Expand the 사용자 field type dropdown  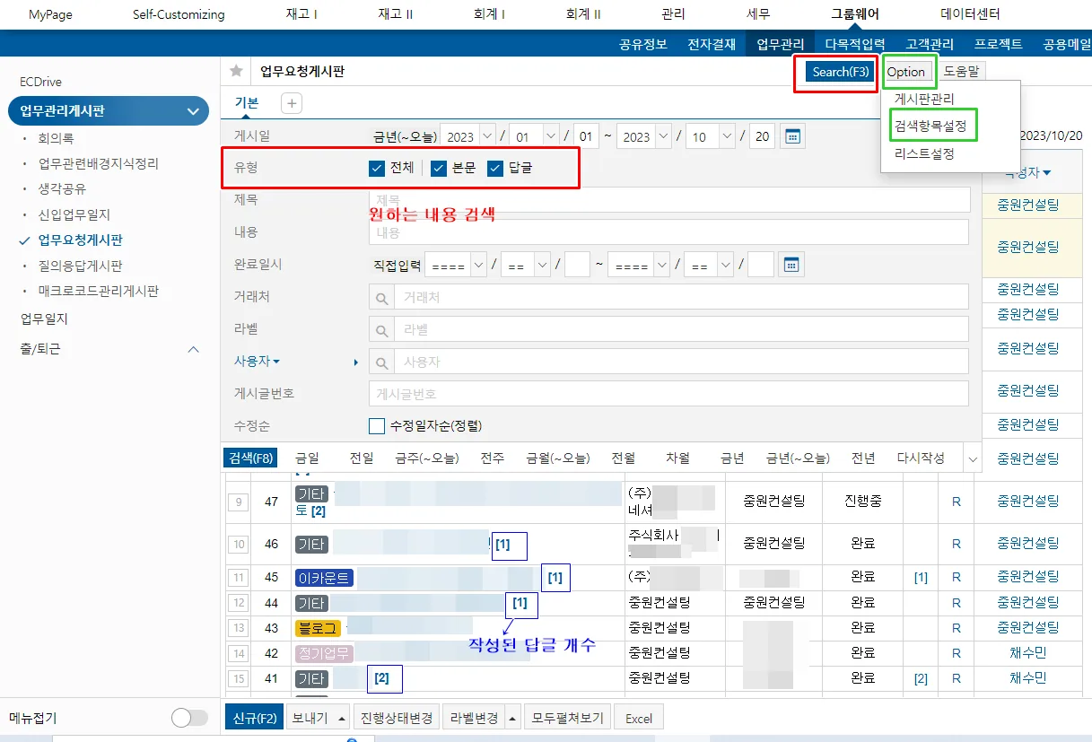[276, 362]
